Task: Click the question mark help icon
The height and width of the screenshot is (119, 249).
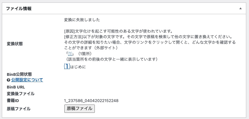Action: pos(9,80)
